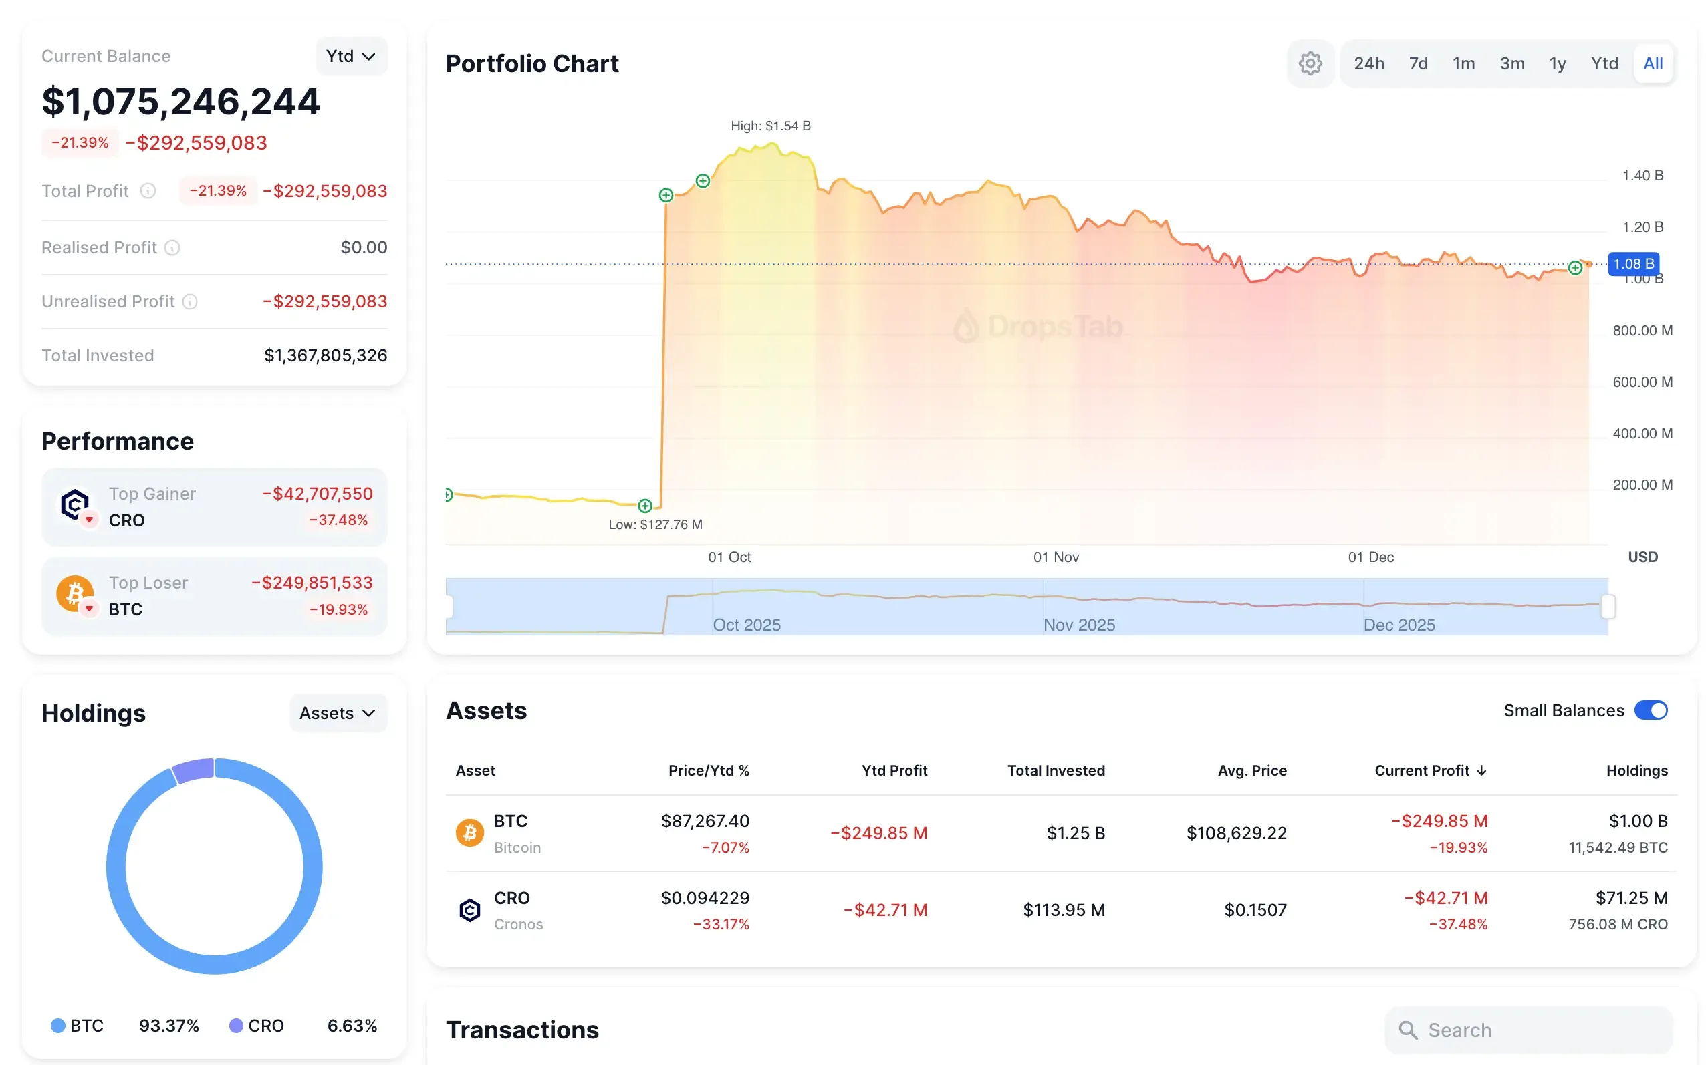Select the 3m chart range tab
Viewport: 1706px width, 1065px height.
[x=1511, y=63]
